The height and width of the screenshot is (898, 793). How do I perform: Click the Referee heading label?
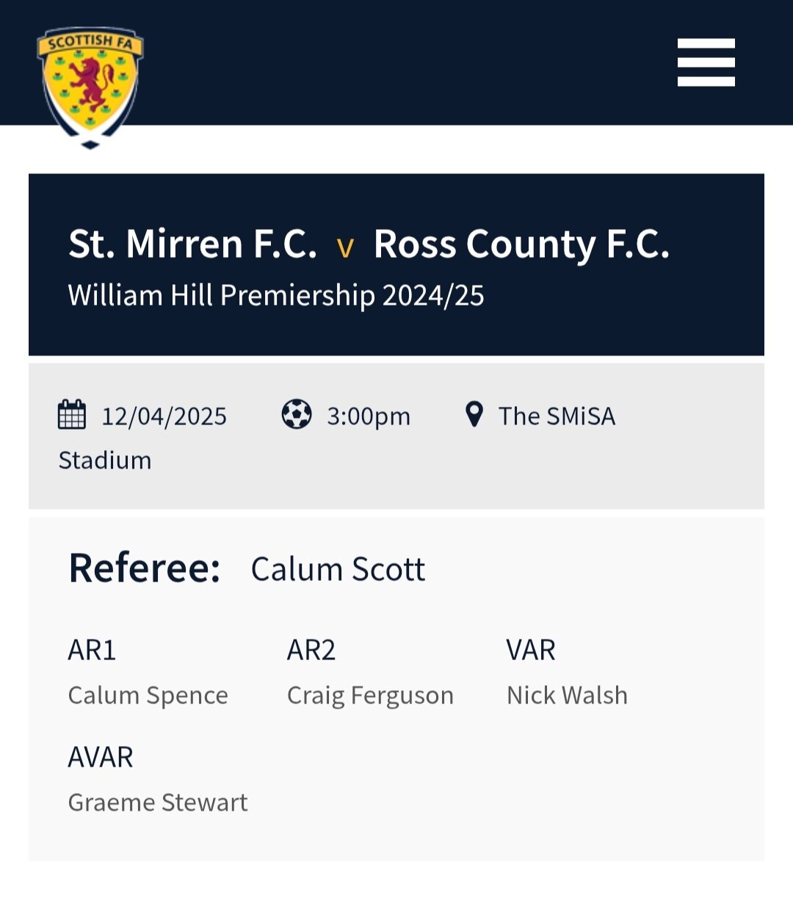point(145,568)
